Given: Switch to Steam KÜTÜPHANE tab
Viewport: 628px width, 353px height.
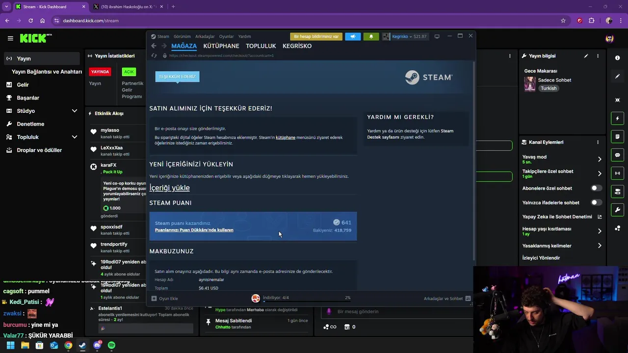Looking at the screenshot, I should click(221, 46).
